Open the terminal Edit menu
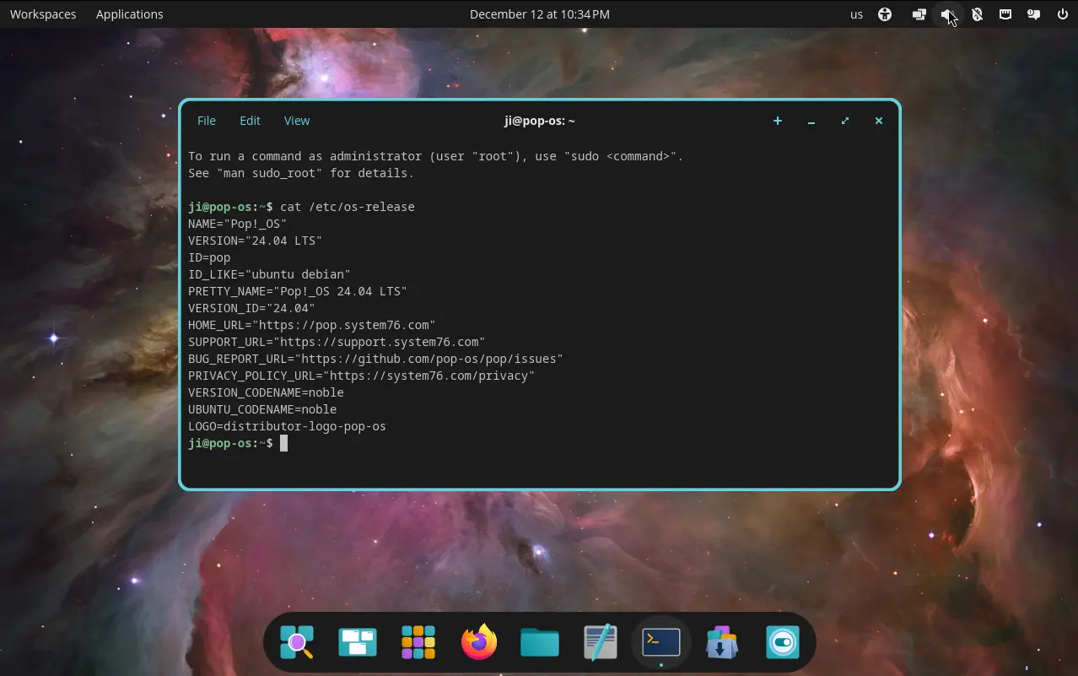 tap(251, 121)
